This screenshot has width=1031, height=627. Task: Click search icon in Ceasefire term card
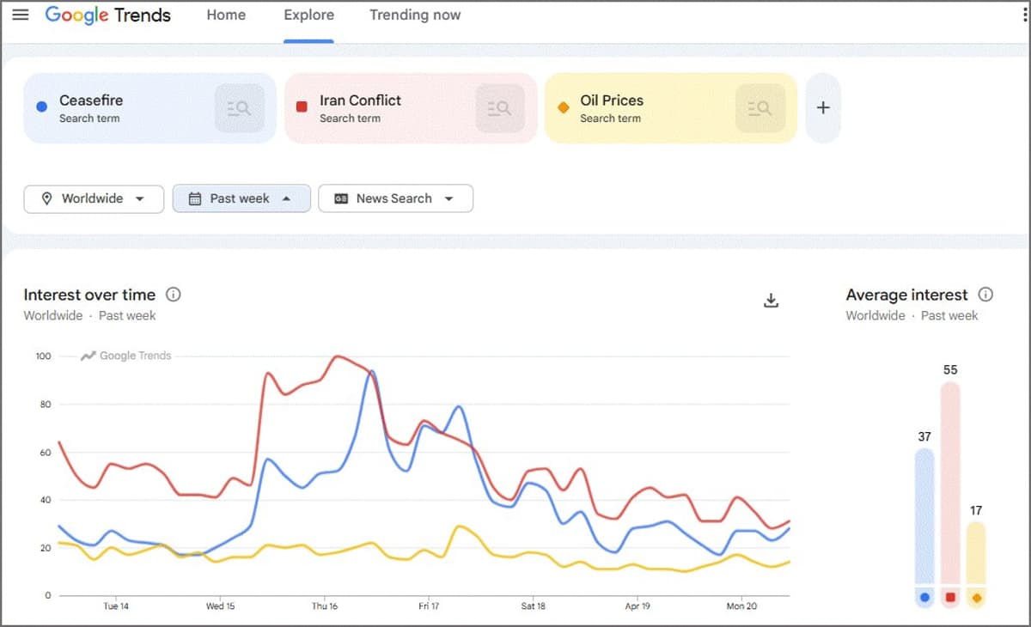[239, 108]
